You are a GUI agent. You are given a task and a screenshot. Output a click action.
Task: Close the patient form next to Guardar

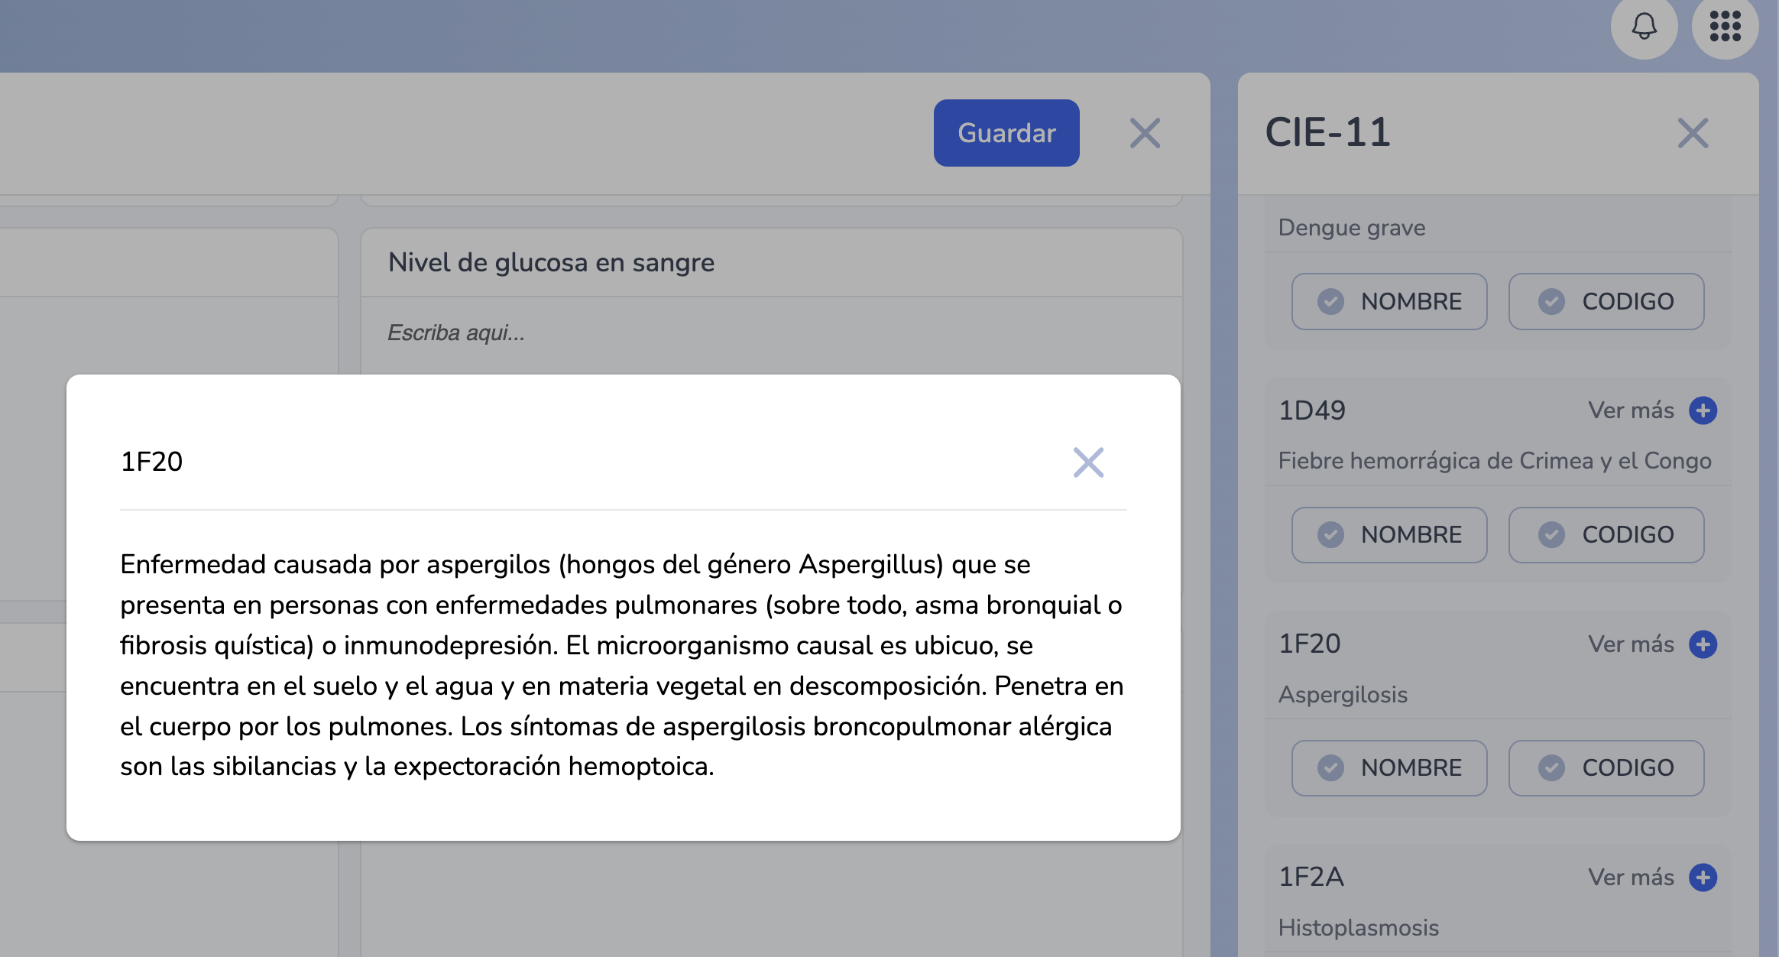tap(1145, 133)
